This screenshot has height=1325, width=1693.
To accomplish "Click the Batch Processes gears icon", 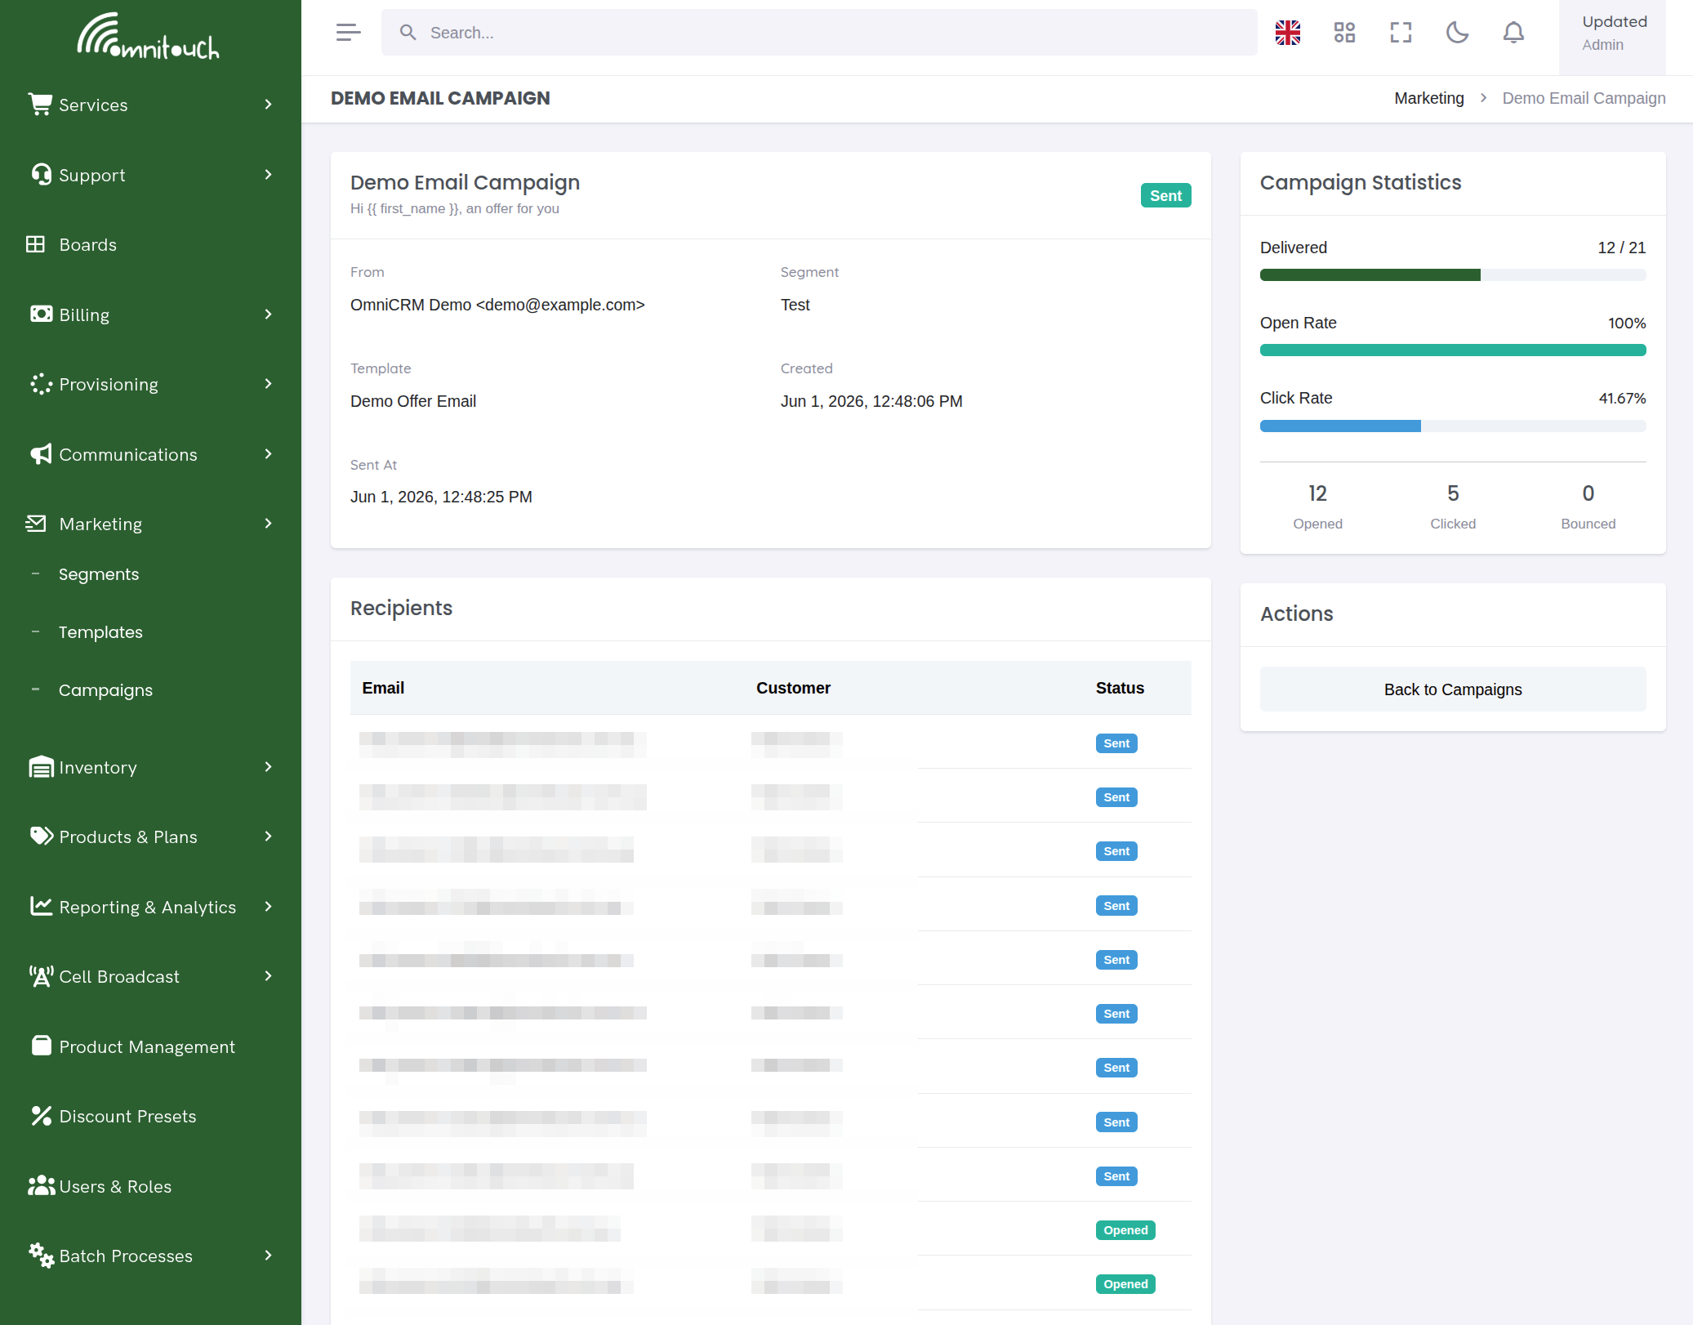I will pos(41,1256).
